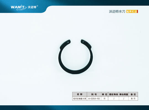Click the 单台用量 column header
Viewport: 149px width, 110px height.
124,94
